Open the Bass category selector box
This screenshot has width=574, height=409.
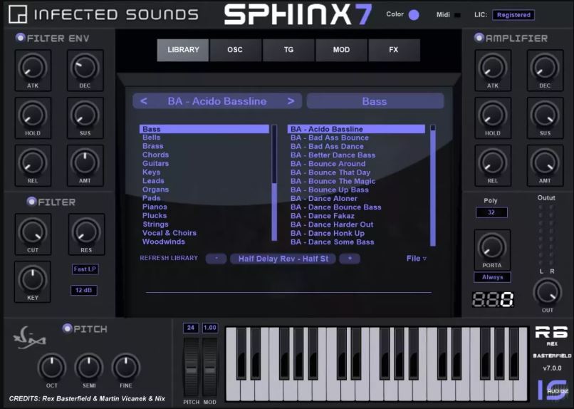coord(375,101)
